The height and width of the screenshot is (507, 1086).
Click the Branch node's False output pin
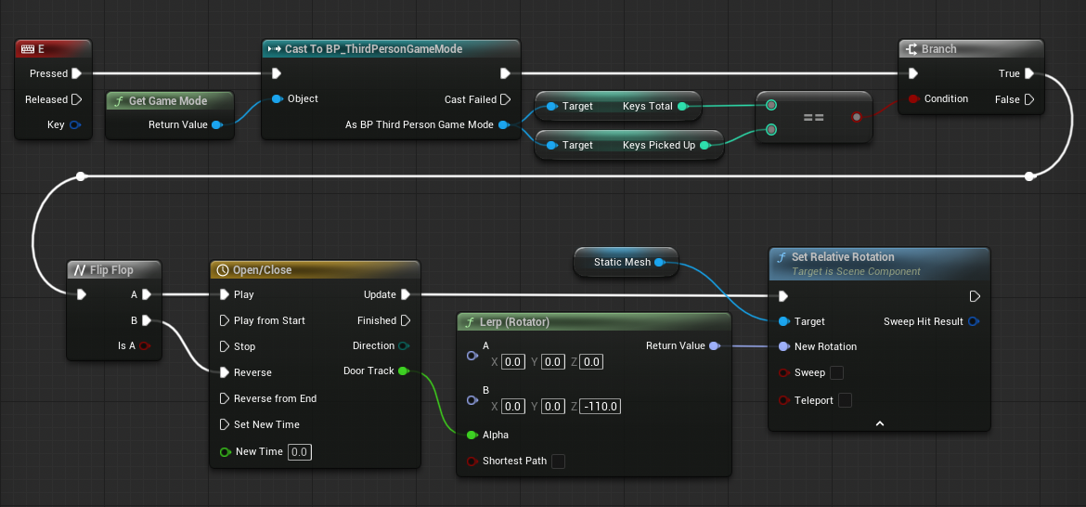click(x=1028, y=99)
